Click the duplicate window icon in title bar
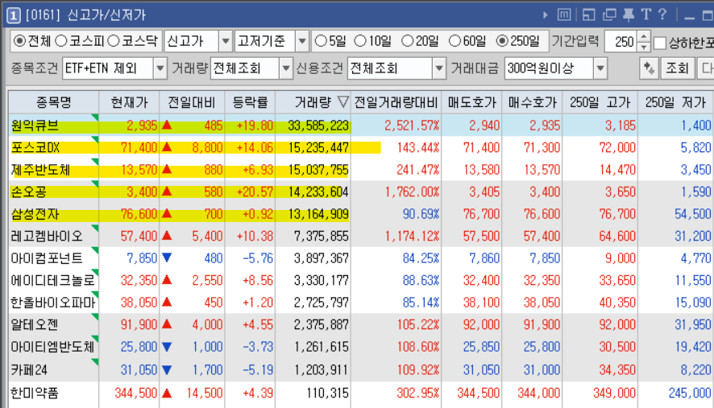The width and height of the screenshot is (714, 408). point(608,15)
